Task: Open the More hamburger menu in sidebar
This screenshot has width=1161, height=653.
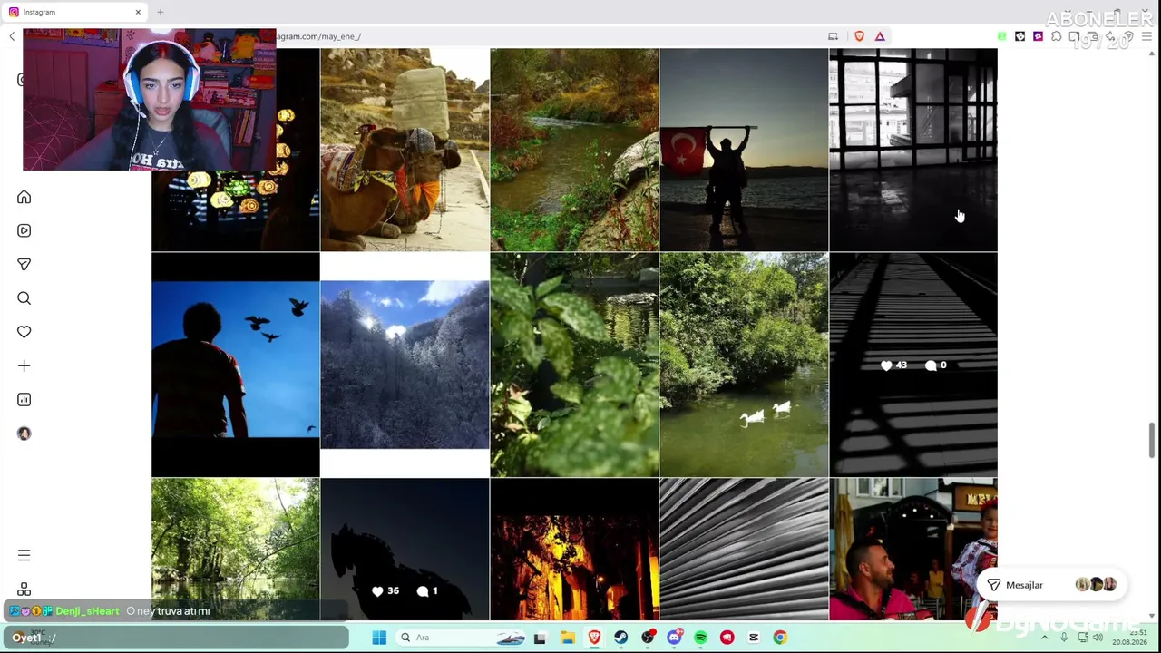Action: tap(24, 555)
